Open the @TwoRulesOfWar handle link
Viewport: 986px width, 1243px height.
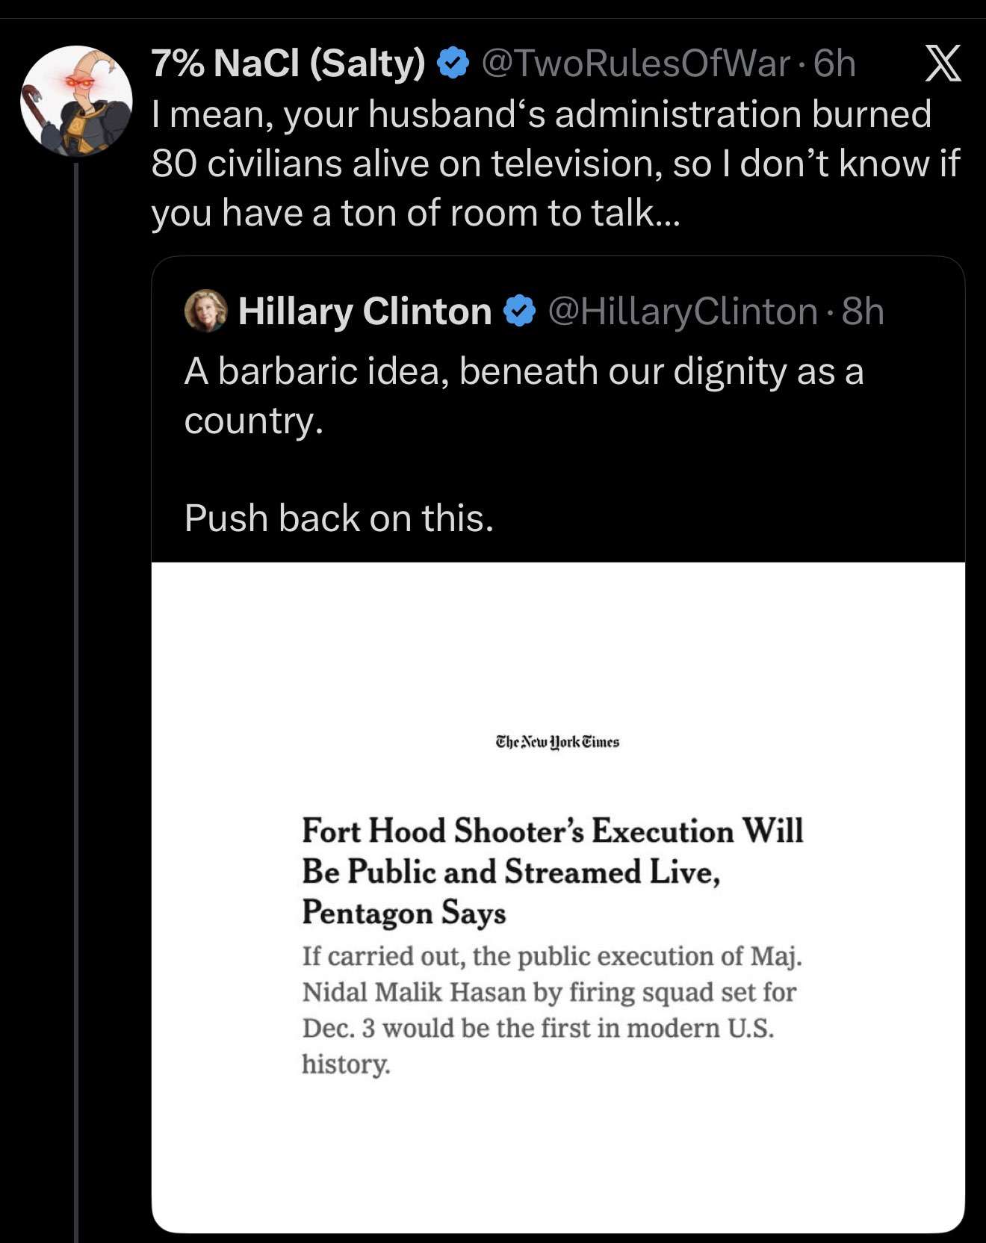(636, 63)
